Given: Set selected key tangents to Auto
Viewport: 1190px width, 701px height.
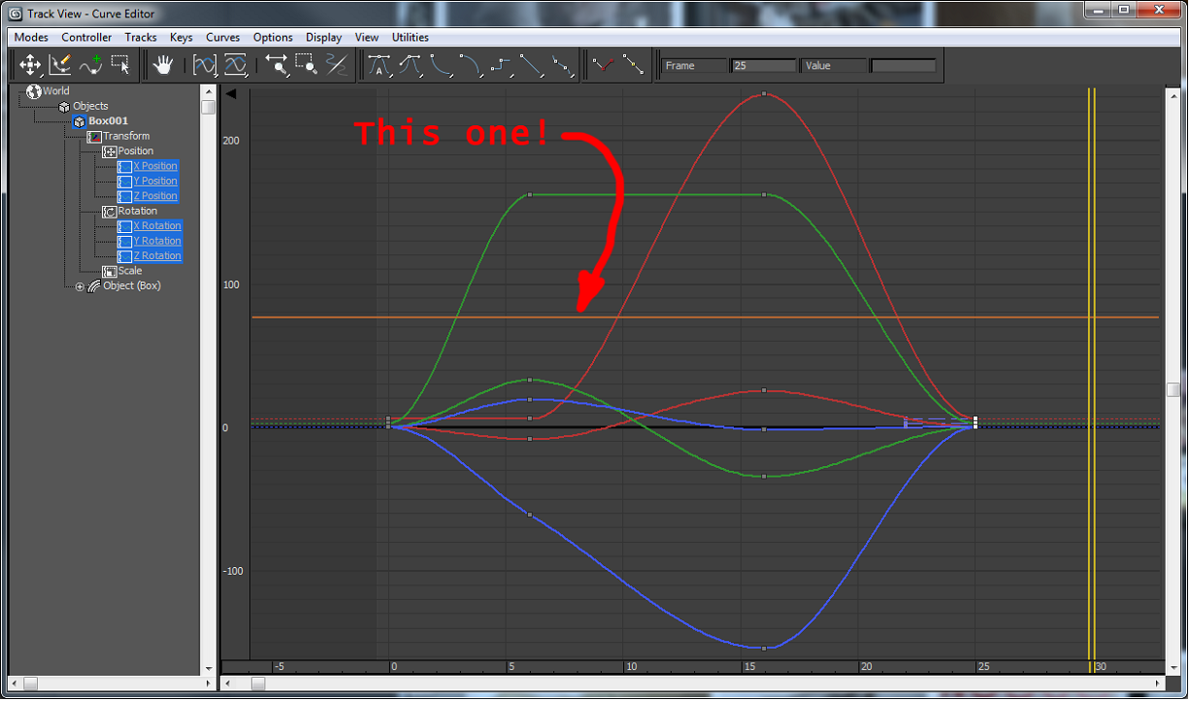Looking at the screenshot, I should point(380,65).
